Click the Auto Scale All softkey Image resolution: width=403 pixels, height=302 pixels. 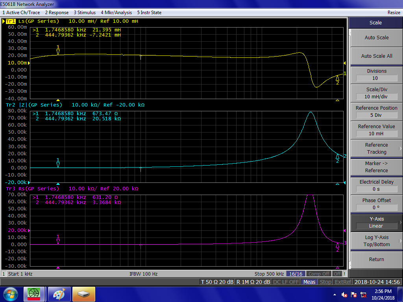click(x=377, y=56)
